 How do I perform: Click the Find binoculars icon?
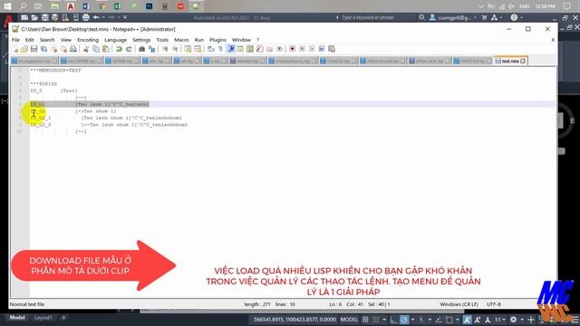[x=141, y=49]
